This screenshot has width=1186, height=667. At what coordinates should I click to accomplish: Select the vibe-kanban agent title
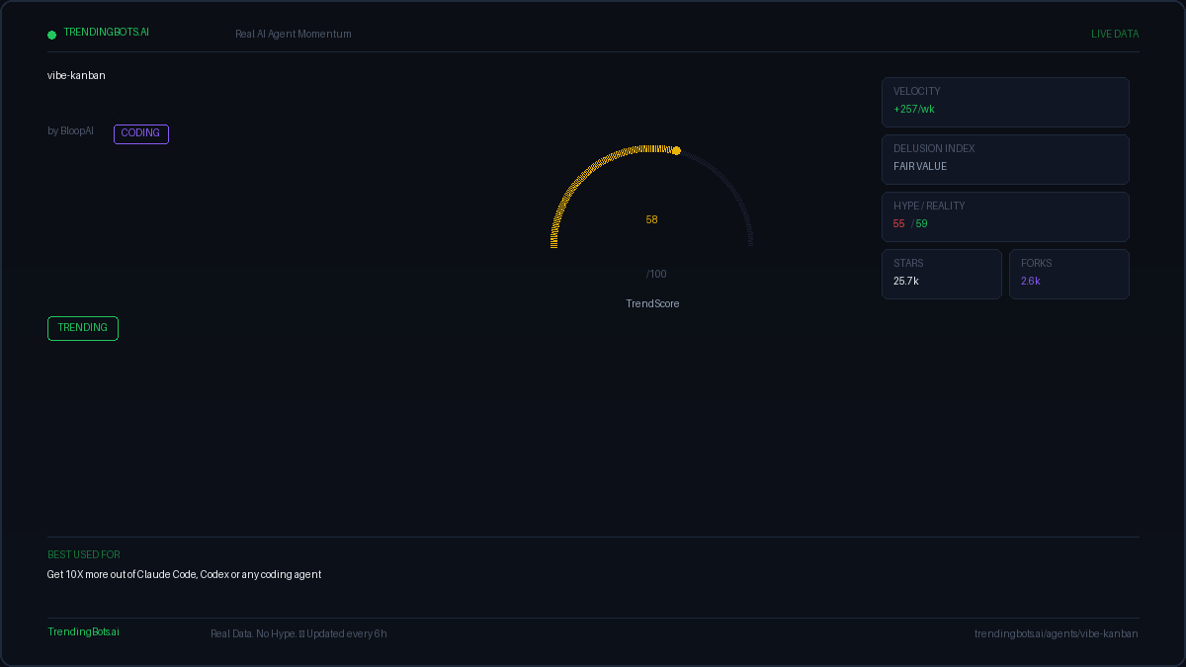tap(76, 75)
